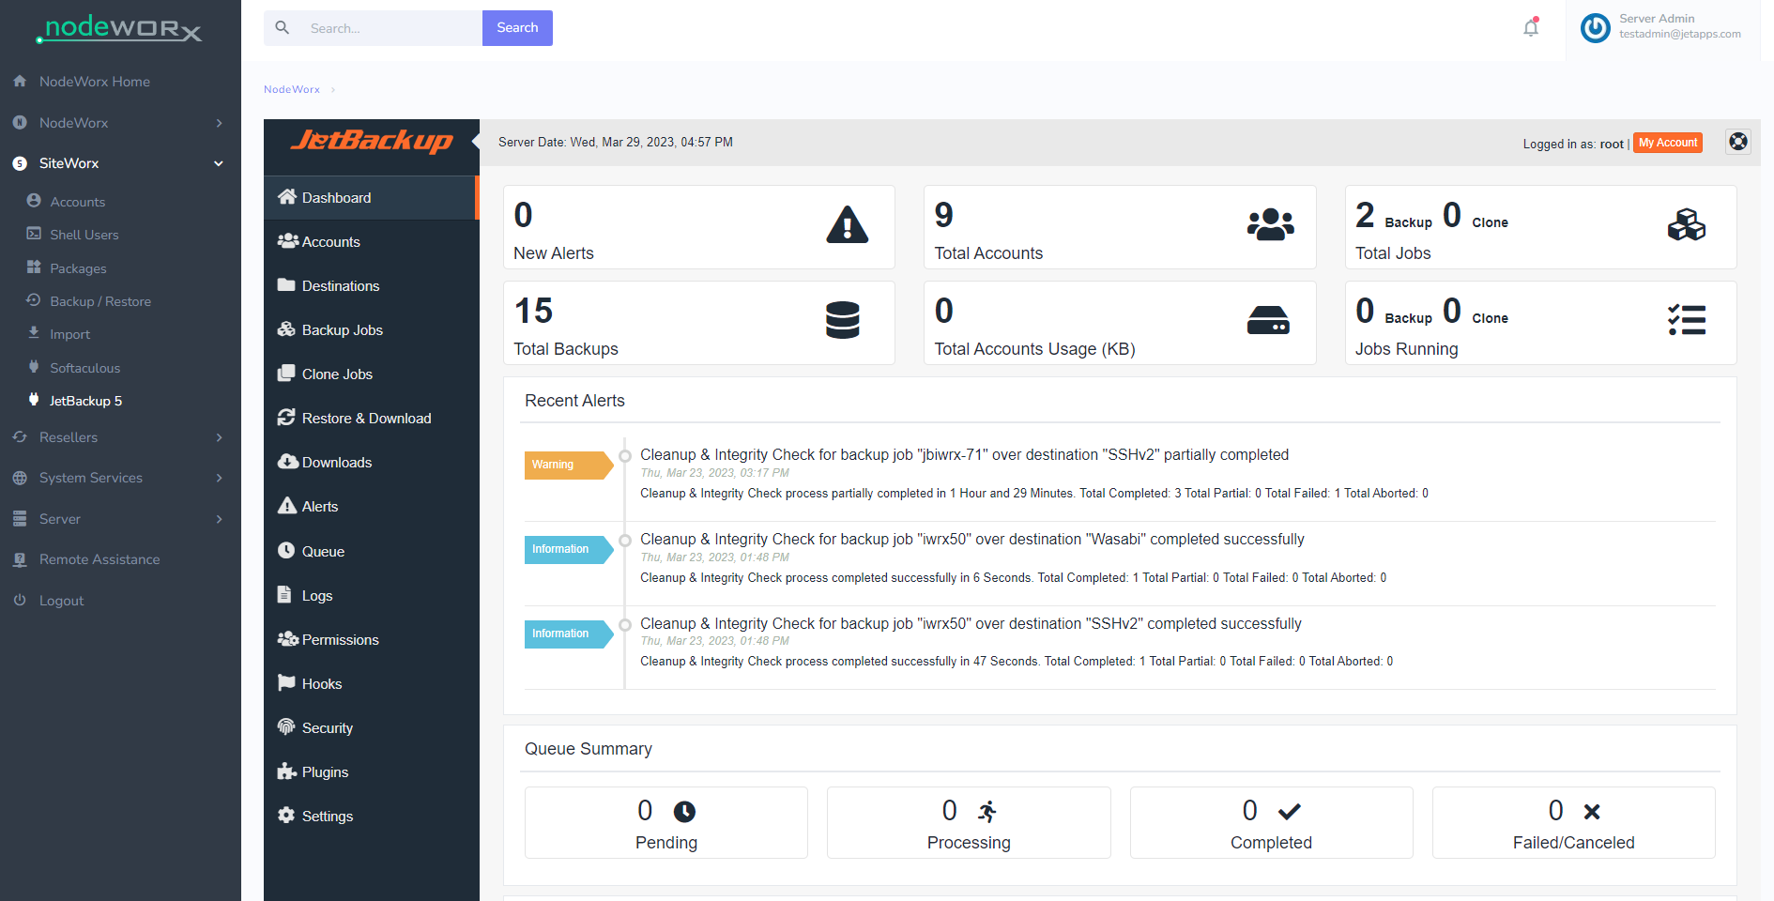Viewport: 1774px width, 901px height.
Task: Open Backup Jobs menu item
Action: (372, 330)
